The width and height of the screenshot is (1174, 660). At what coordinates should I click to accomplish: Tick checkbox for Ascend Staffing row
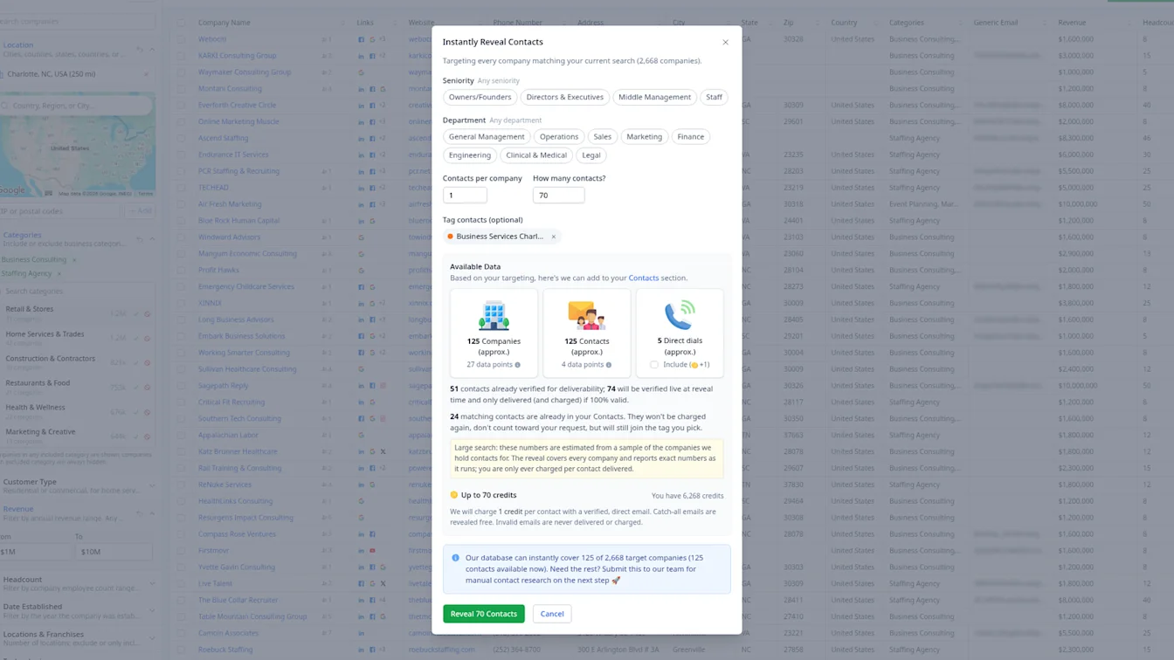(x=181, y=138)
